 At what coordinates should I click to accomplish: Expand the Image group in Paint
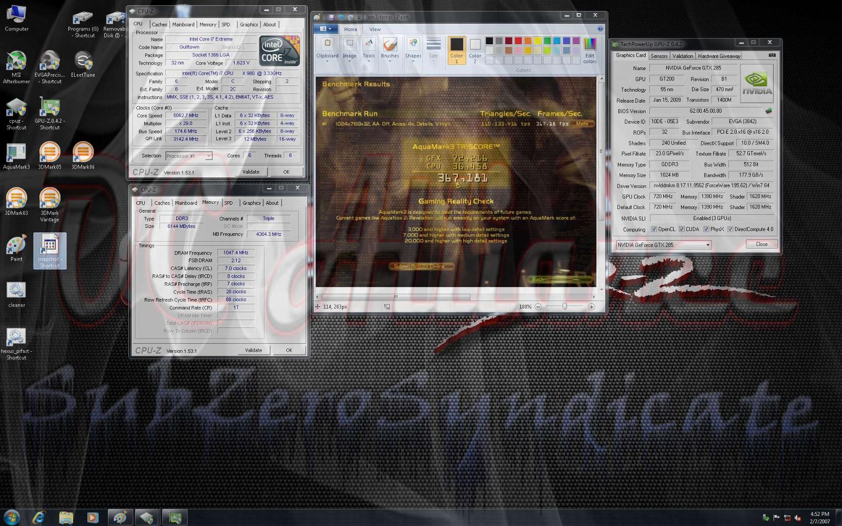tap(349, 51)
